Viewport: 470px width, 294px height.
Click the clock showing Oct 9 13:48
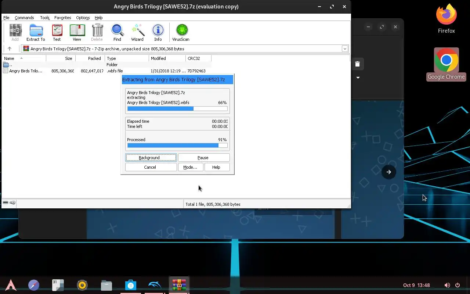pyautogui.click(x=416, y=285)
